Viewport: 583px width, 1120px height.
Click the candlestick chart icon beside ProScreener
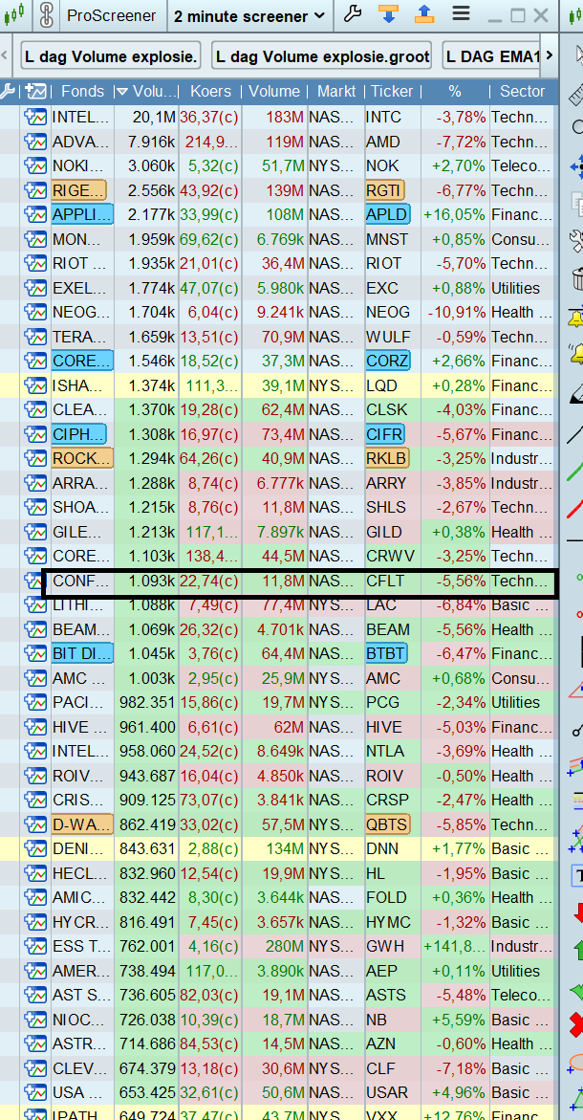(x=14, y=14)
